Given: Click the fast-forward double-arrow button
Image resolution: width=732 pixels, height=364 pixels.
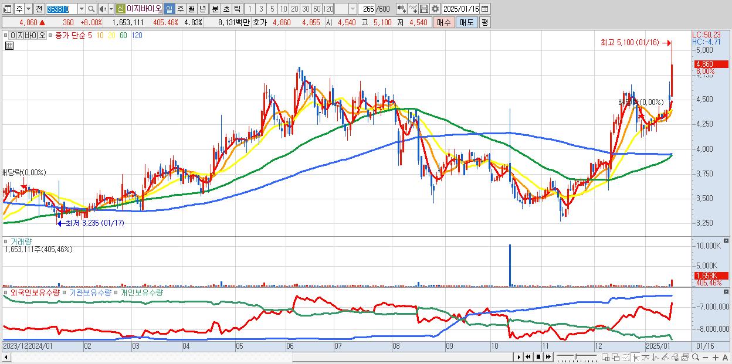Looking at the screenshot, I should (548, 357).
